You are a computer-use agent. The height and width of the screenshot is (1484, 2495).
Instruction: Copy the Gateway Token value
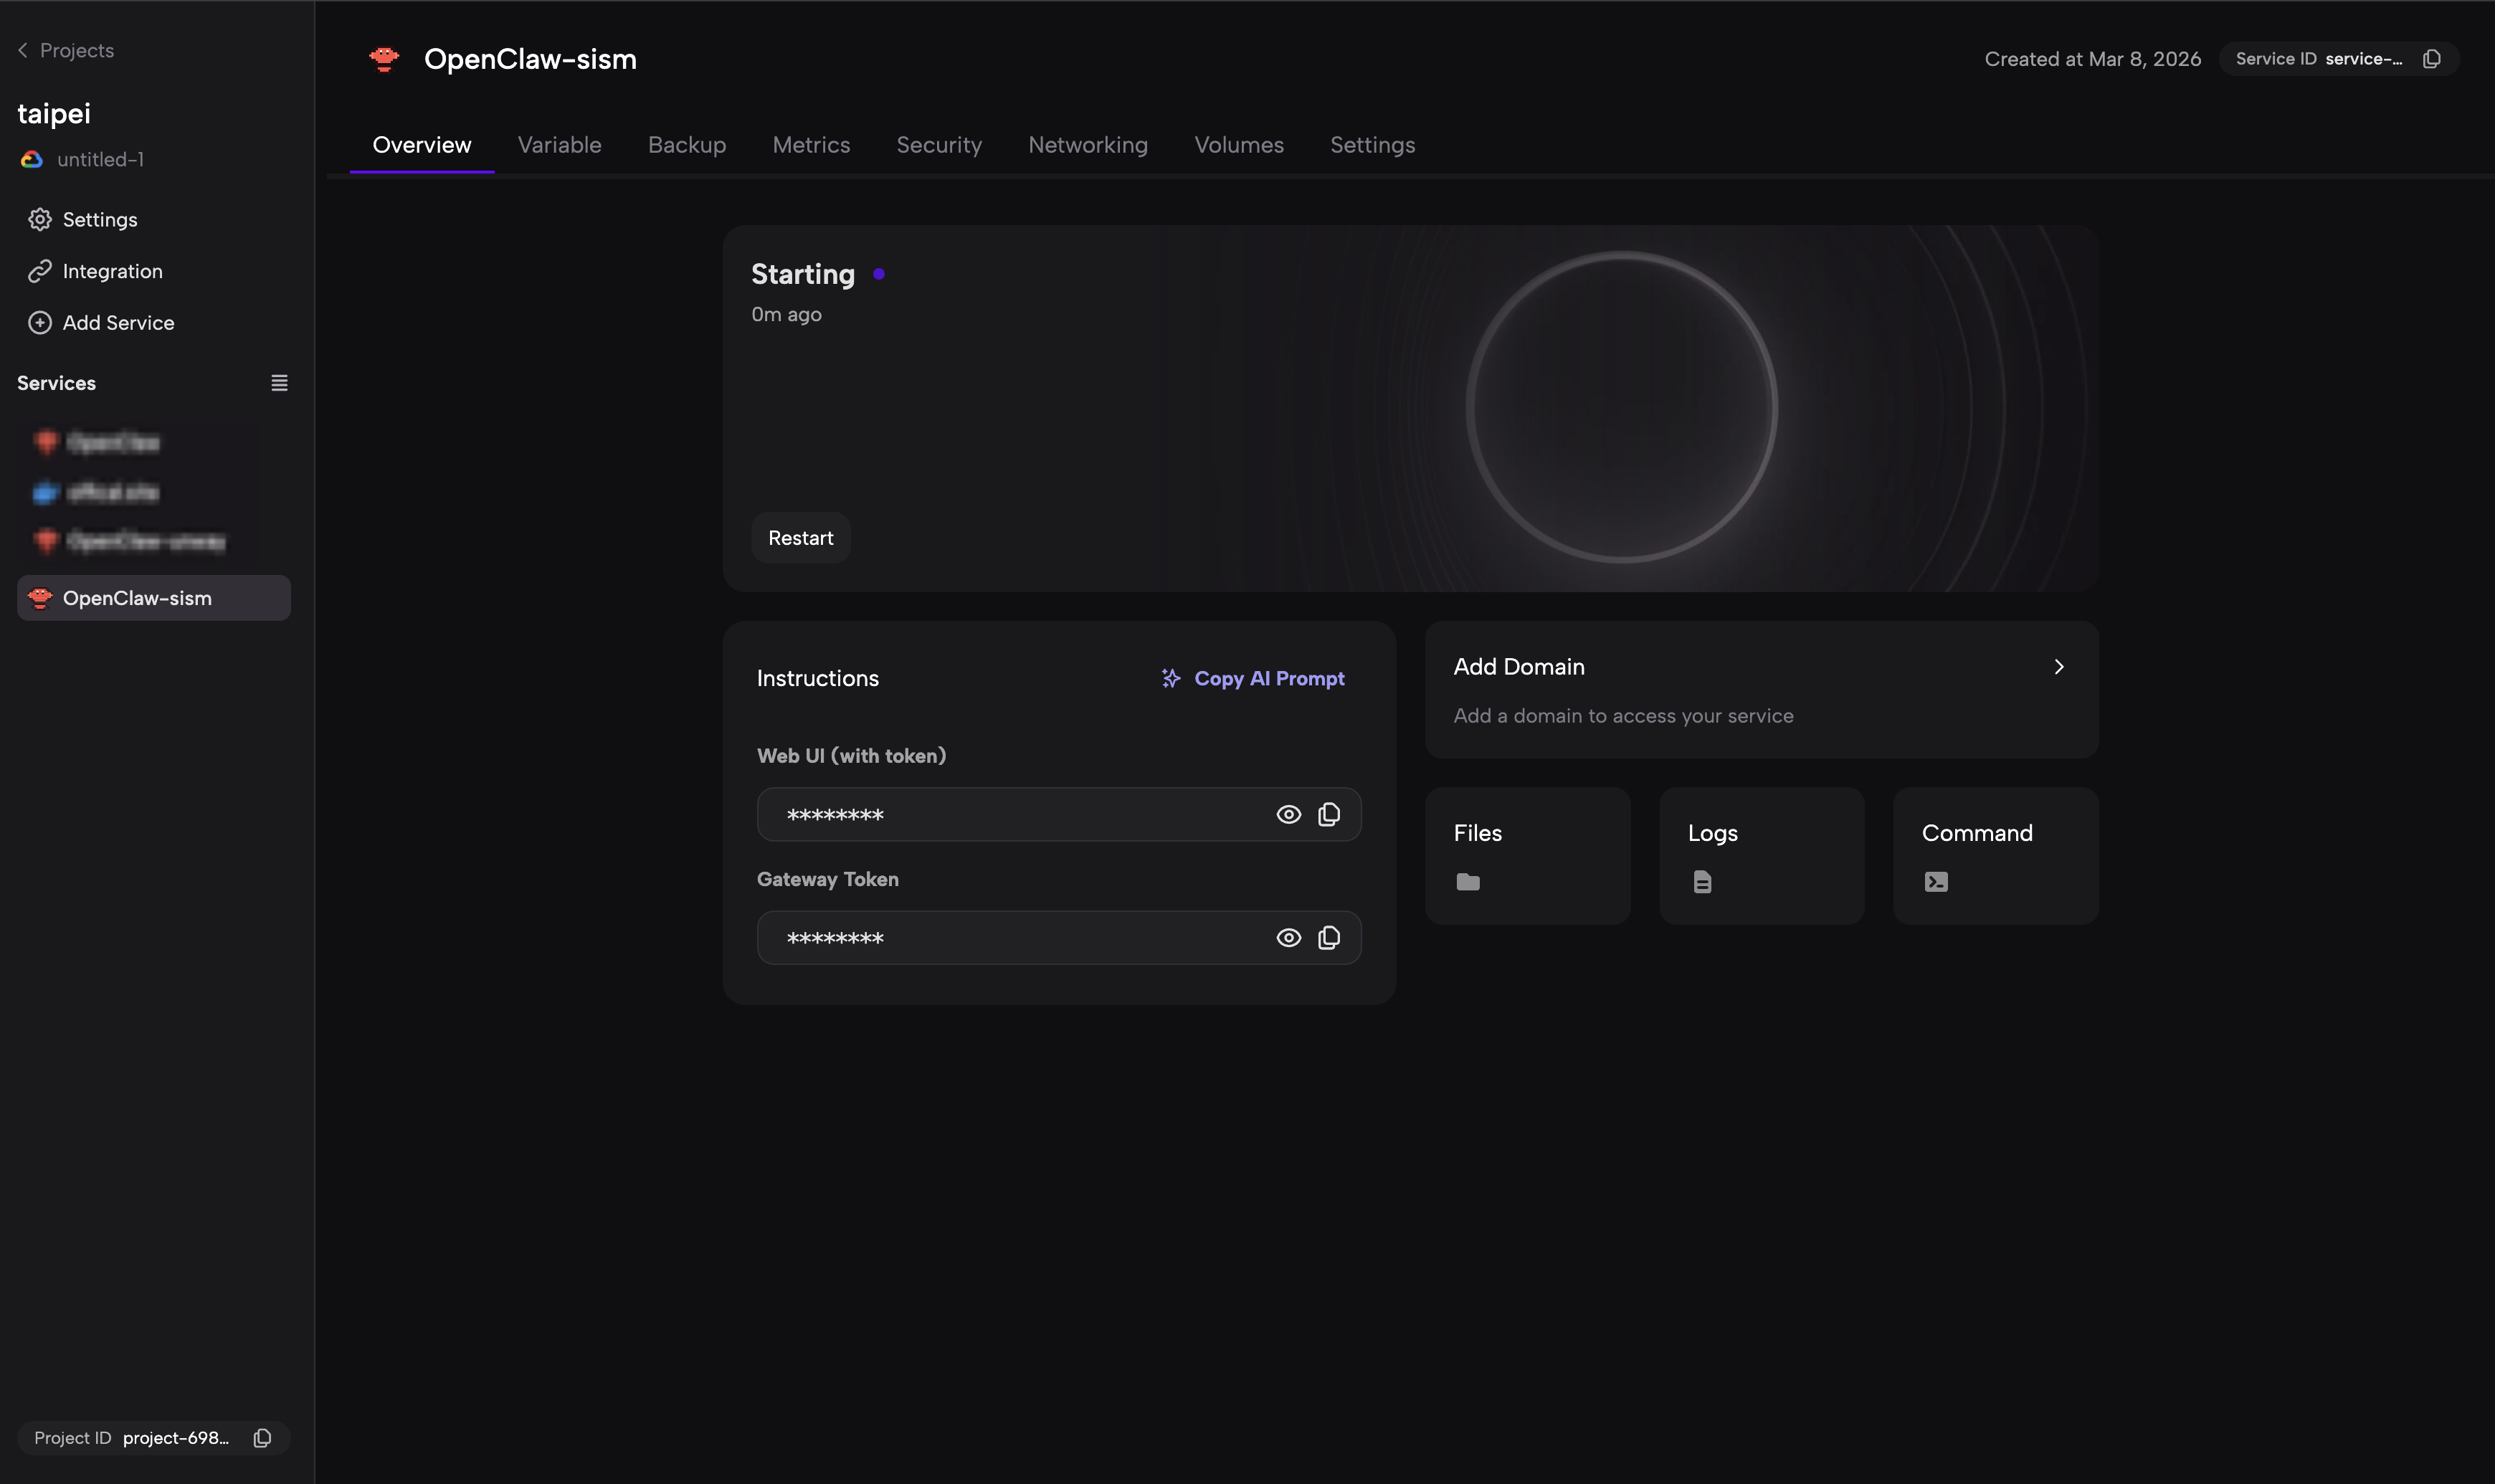(x=1329, y=938)
